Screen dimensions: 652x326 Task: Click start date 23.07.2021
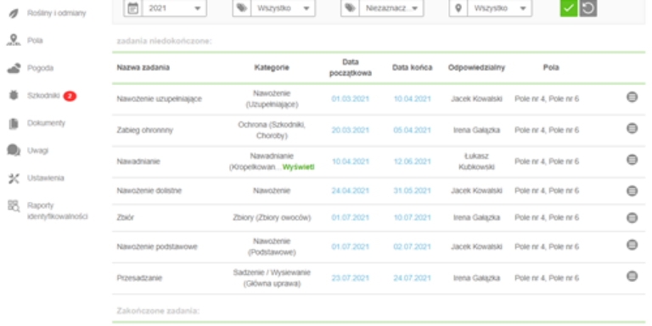coord(350,278)
